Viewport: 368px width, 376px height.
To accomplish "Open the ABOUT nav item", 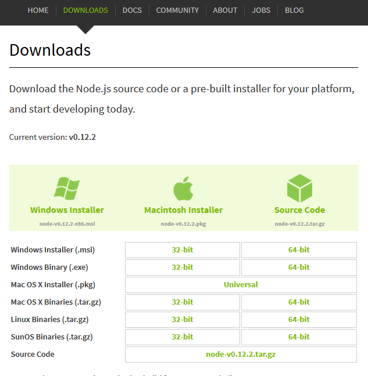I will [x=225, y=10].
